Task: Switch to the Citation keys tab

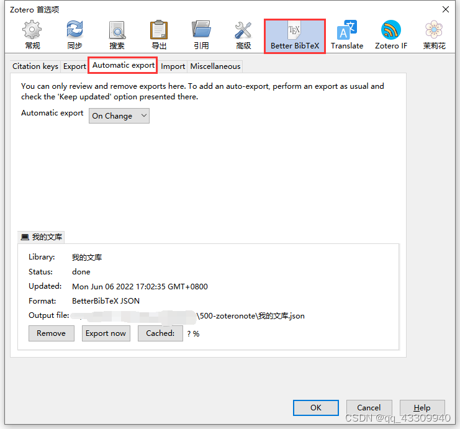Action: (x=35, y=66)
